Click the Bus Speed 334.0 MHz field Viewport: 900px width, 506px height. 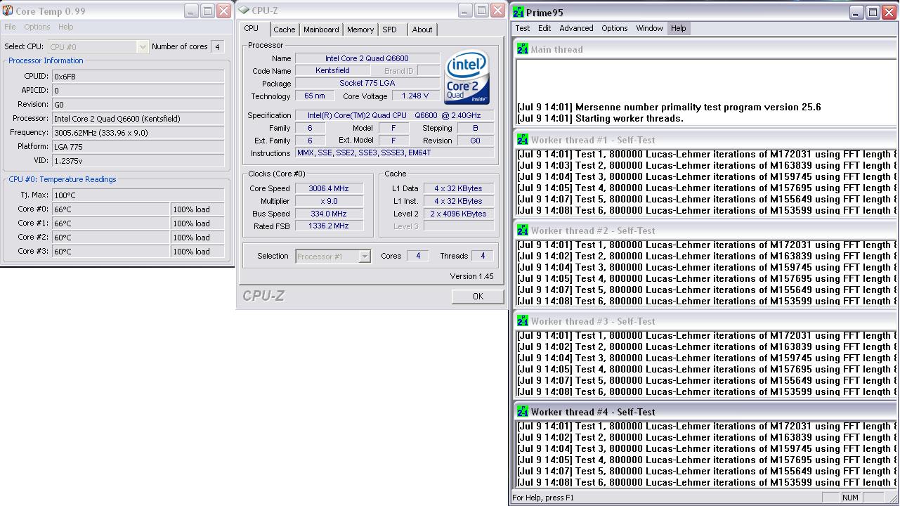(328, 214)
